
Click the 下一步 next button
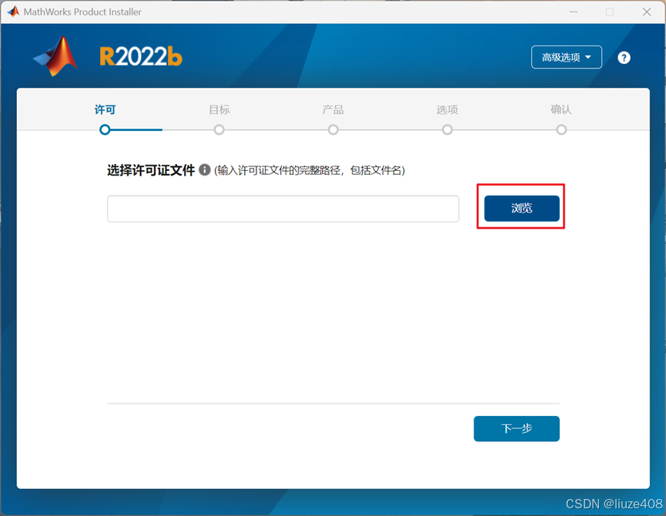click(516, 429)
